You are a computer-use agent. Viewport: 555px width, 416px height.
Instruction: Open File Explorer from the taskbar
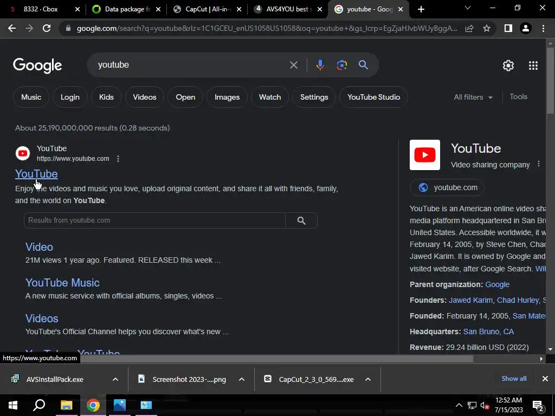point(66,405)
